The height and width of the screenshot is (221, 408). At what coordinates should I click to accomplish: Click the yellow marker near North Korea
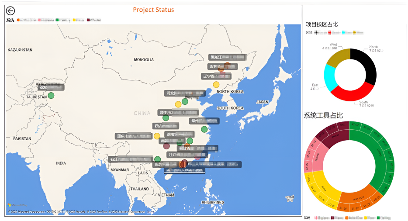point(216,84)
